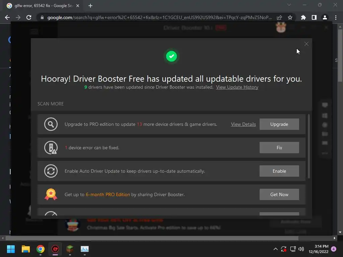The width and height of the screenshot is (343, 257).
Task: Click the Chrome forward arrow
Action: point(18,17)
